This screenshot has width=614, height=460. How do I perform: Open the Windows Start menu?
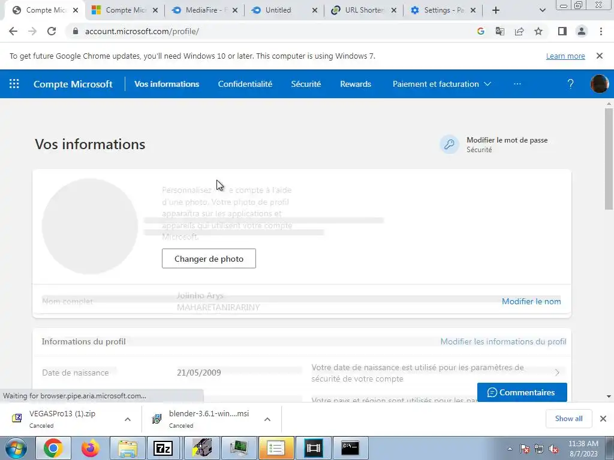[16, 448]
